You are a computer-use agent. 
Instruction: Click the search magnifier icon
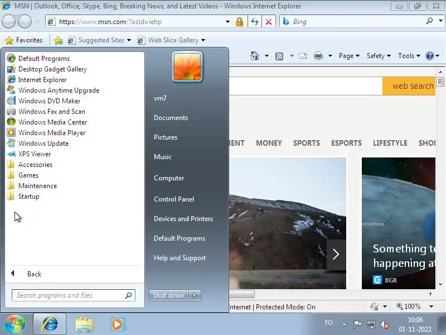point(429,21)
